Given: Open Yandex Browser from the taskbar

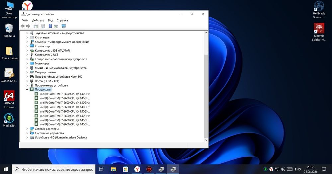Looking at the screenshot, I should point(137,169).
